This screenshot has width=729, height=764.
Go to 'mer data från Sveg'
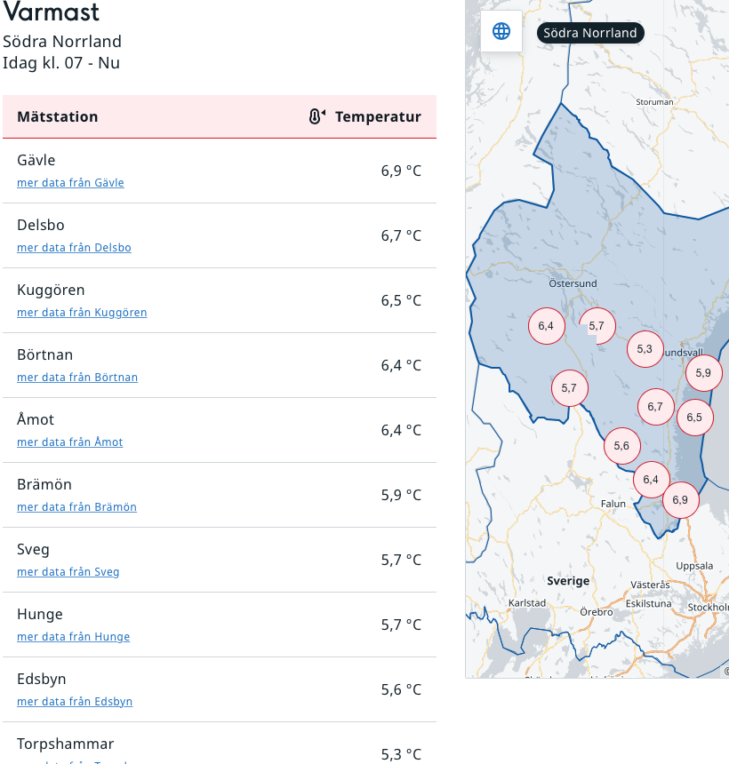pos(68,572)
